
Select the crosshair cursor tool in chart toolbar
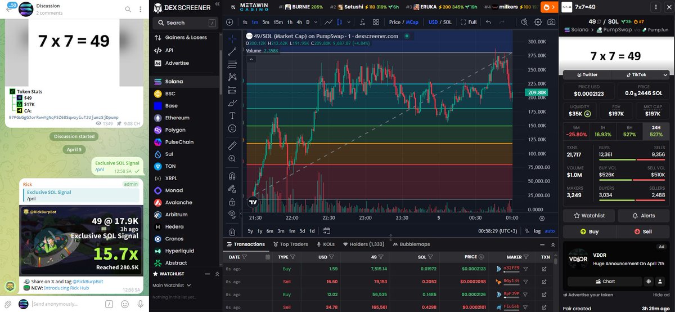click(233, 39)
